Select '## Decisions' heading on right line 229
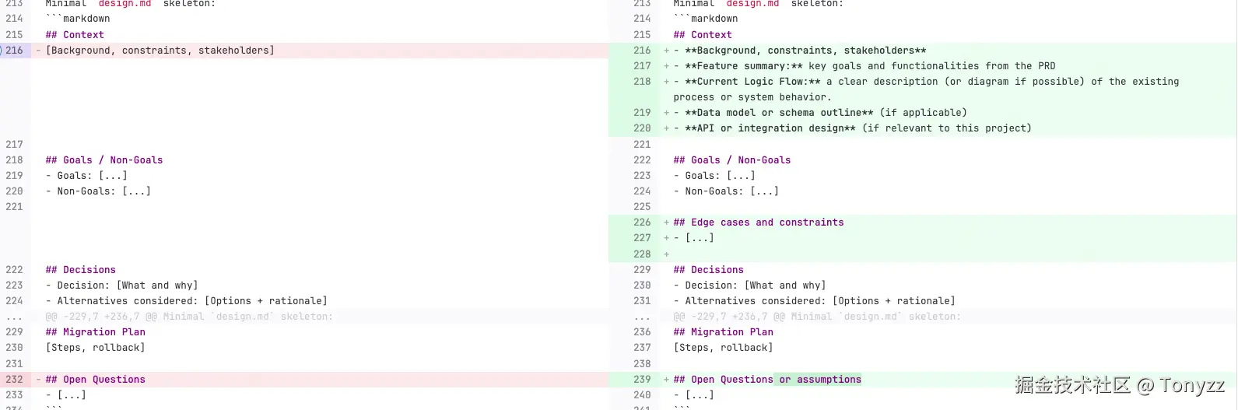This screenshot has width=1238, height=410. pyautogui.click(x=708, y=270)
